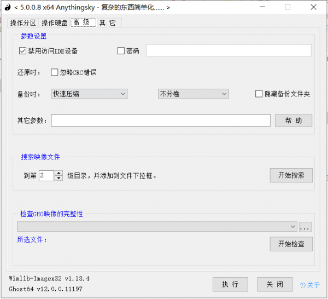328x299 pixels.
Task: Close the window with the X button
Action: pyautogui.click(x=313, y=7)
